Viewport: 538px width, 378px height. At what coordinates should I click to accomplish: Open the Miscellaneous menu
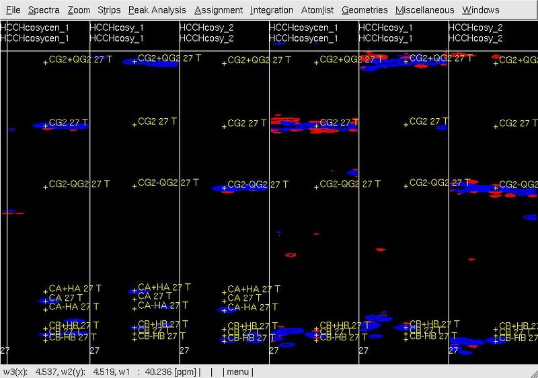424,10
